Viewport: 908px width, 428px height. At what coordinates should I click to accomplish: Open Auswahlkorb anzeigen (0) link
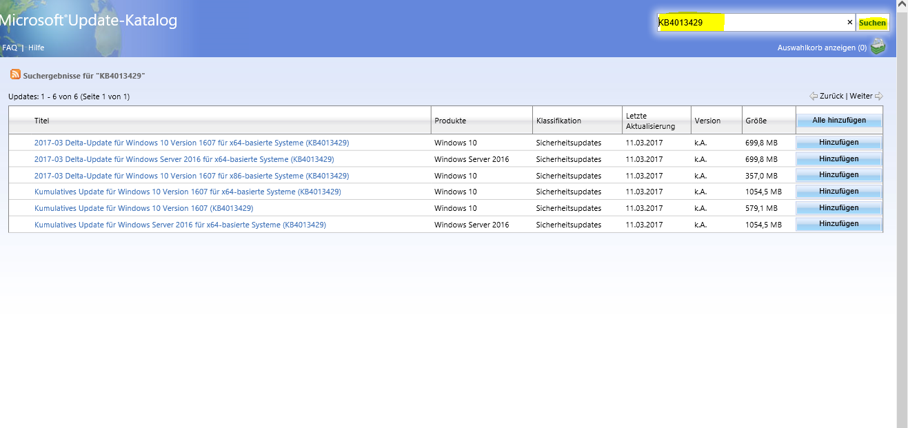[822, 48]
